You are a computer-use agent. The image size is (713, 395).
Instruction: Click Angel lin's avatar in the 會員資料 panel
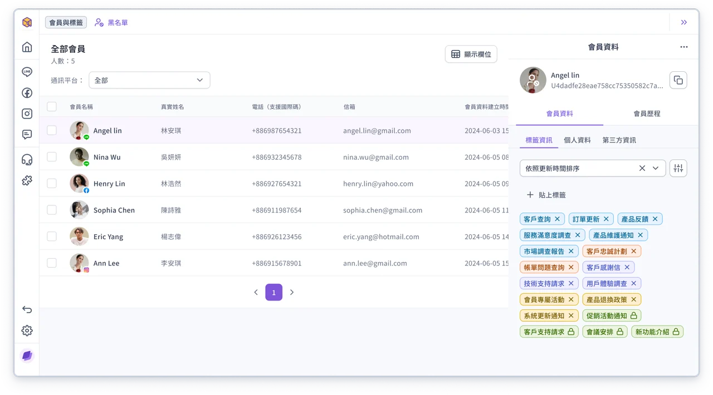coord(533,80)
